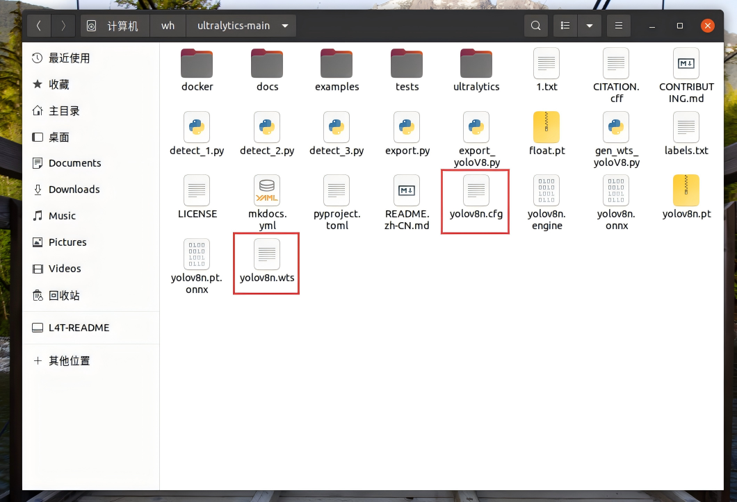
Task: Select the docs folder icon
Action: [267, 63]
